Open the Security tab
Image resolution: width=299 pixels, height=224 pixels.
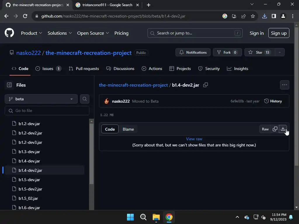209,69
